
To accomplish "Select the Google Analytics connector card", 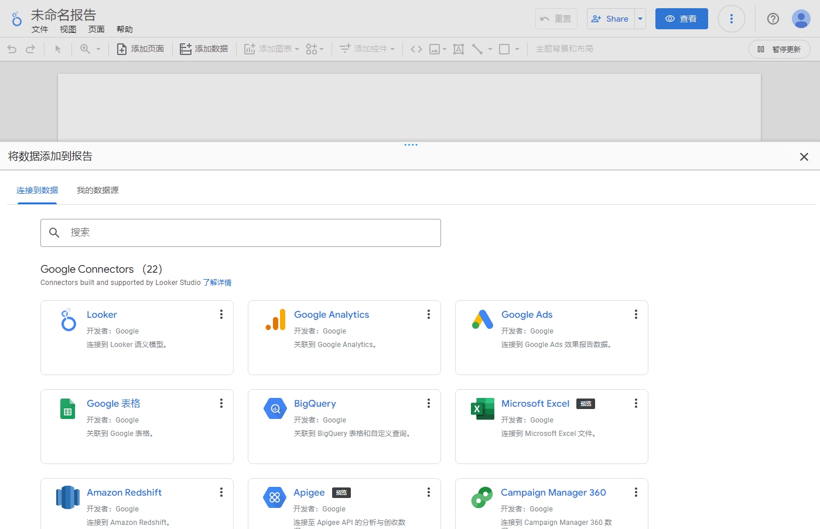I will (344, 338).
